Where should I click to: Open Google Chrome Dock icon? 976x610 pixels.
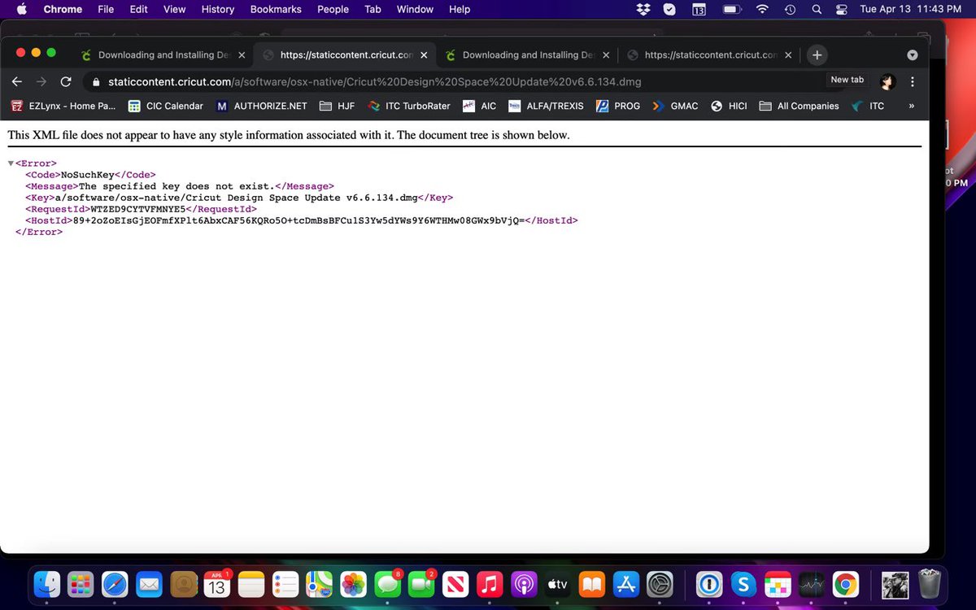tap(846, 584)
